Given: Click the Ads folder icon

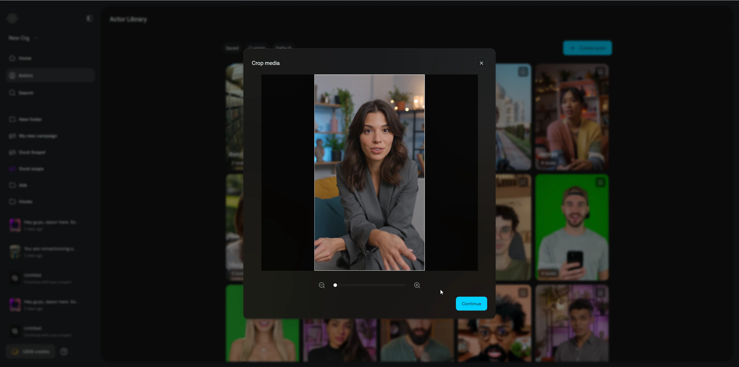Looking at the screenshot, I should click(12, 185).
